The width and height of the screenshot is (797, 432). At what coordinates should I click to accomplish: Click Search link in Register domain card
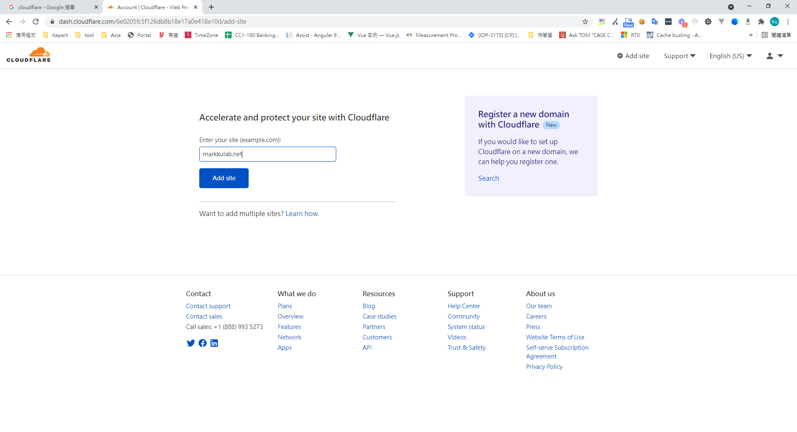coord(488,178)
